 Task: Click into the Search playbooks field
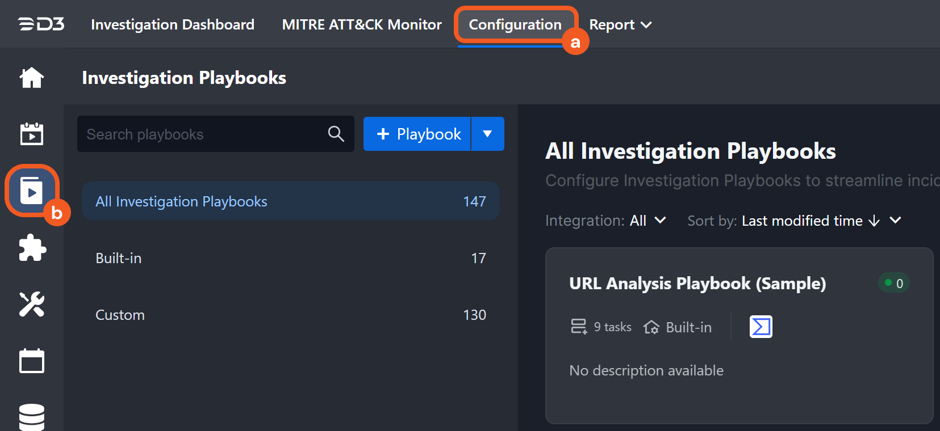tap(202, 134)
